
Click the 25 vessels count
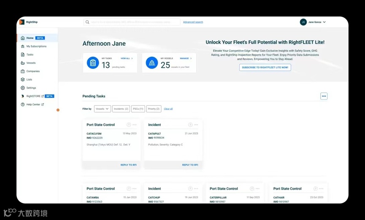pos(165,65)
